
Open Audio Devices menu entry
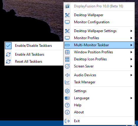pyautogui.click(x=99, y=75)
